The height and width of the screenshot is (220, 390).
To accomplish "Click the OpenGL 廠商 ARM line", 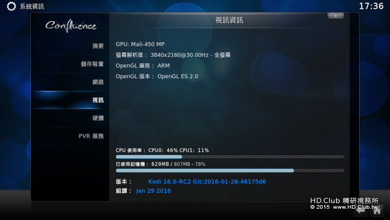I will point(143,66).
